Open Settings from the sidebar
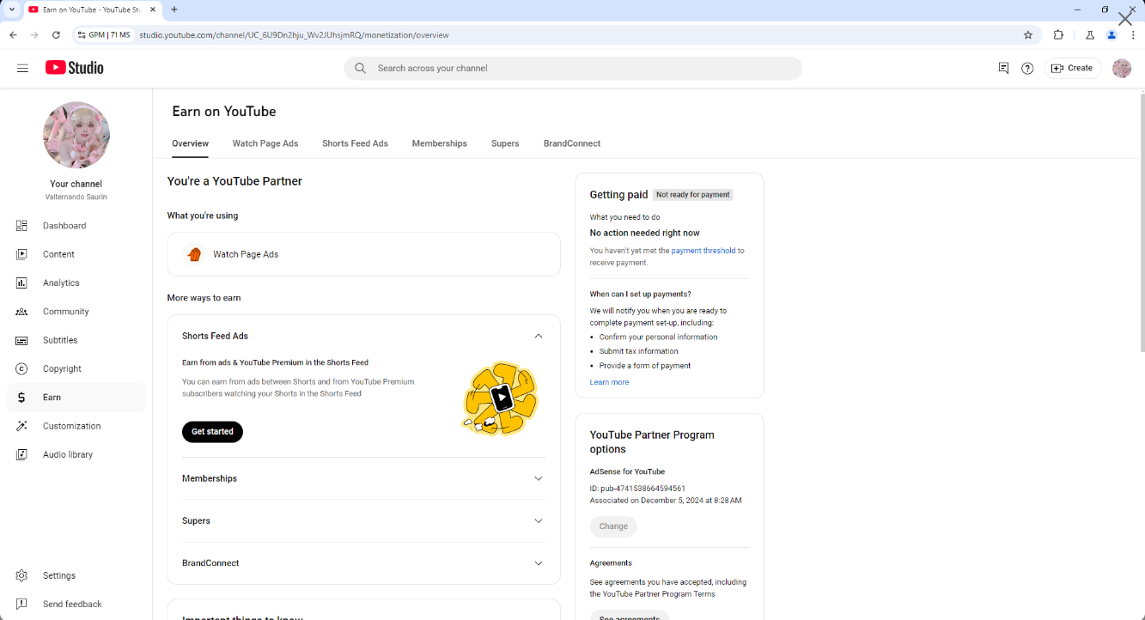This screenshot has width=1145, height=620. (x=76, y=575)
